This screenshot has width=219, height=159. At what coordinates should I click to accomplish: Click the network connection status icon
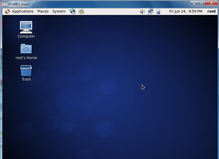pos(150,11)
